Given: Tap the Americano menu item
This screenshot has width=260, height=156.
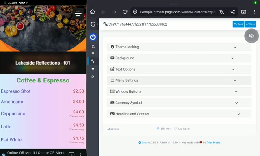Looking at the screenshot, I should tap(12, 102).
